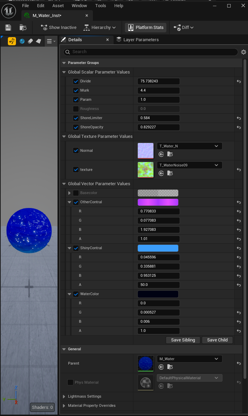The height and width of the screenshot is (416, 248).
Task: Browse to T_WaterNoise09 in Content Browser
Action: pyautogui.click(x=170, y=173)
